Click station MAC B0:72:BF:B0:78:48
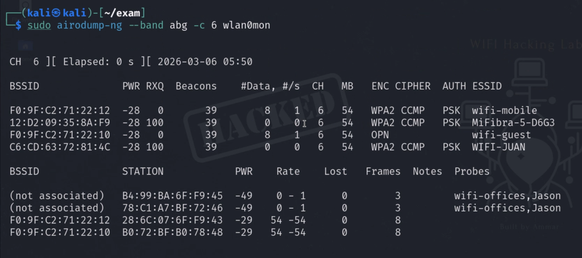 pos(172,232)
